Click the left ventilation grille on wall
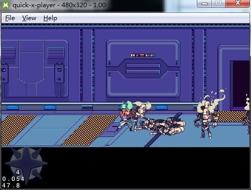 coord(8,53)
